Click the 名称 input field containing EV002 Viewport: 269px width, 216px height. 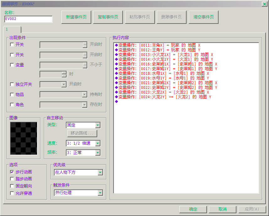pos(29,19)
